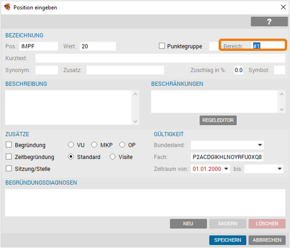The image size is (290, 248).
Task: Click the application icon in title bar
Action: click(x=8, y=7)
